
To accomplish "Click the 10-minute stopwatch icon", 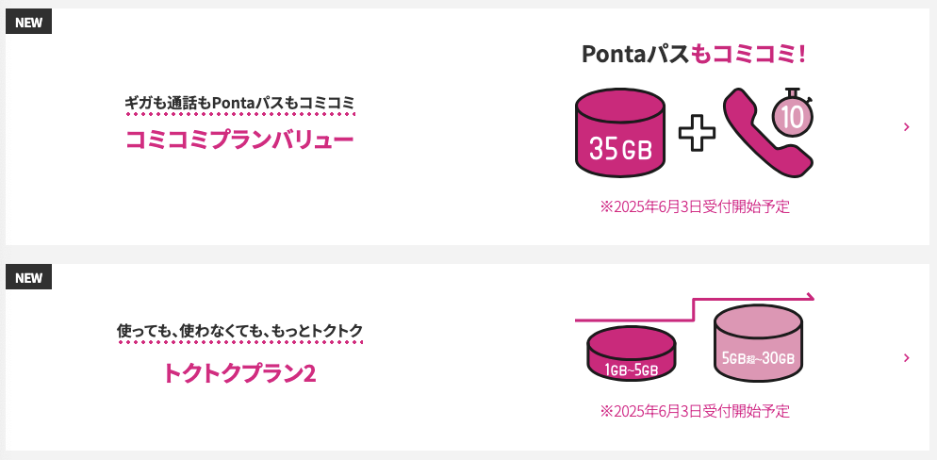I will click(793, 112).
